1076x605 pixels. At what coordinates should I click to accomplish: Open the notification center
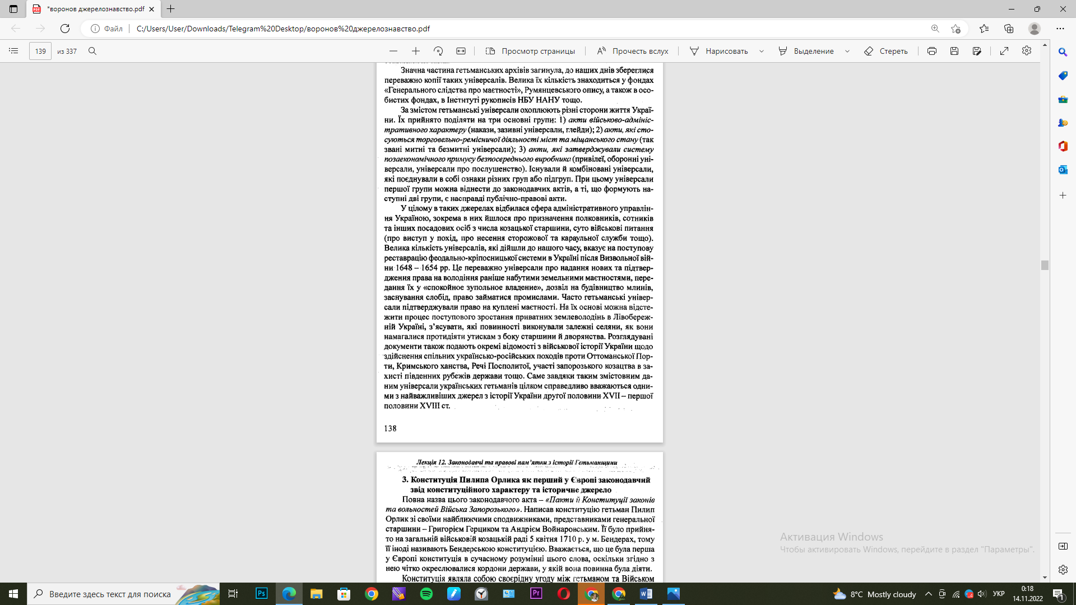pyautogui.click(x=1059, y=594)
